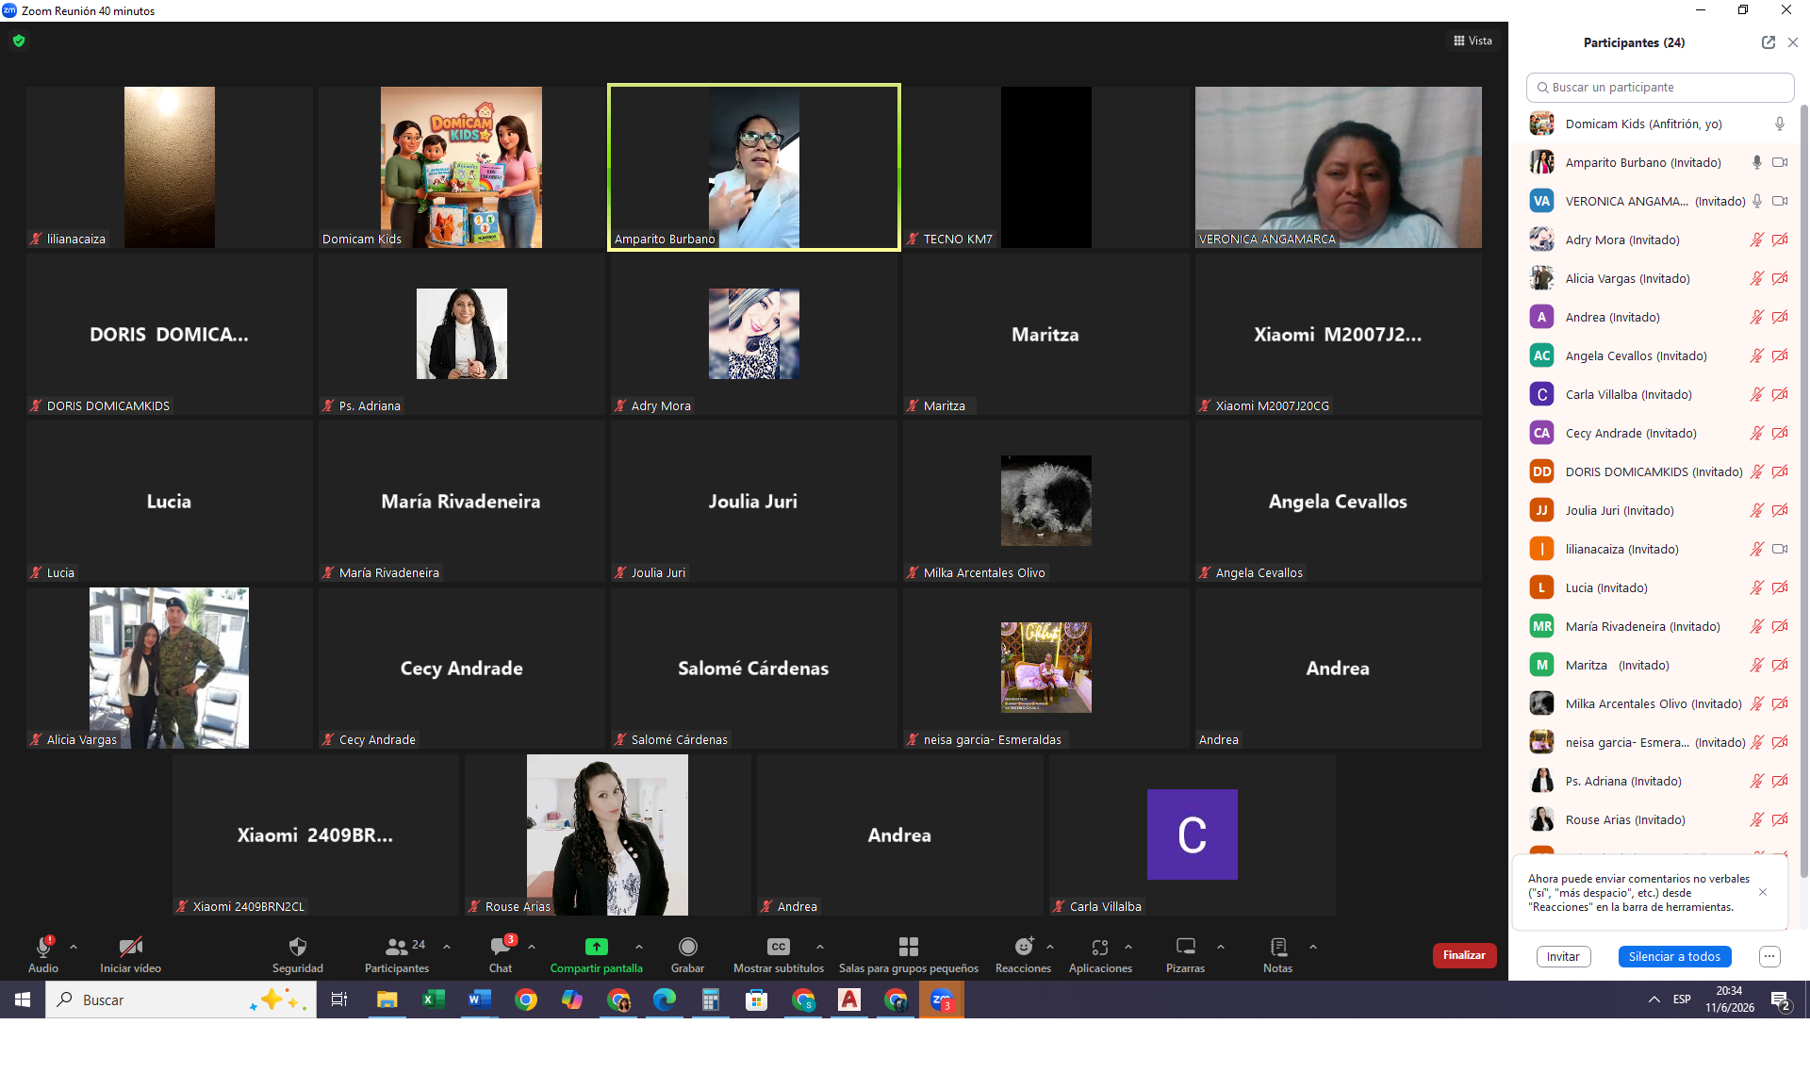The width and height of the screenshot is (1810, 1074).
Task: Open the Aplicaciones icon
Action: tap(1100, 947)
